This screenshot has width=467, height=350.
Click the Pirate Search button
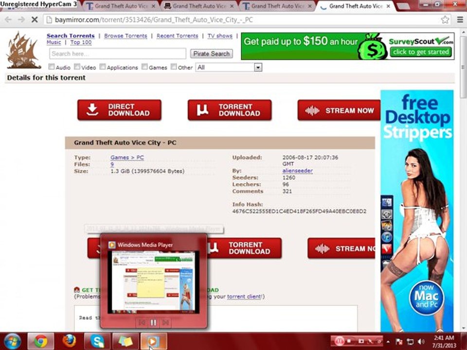[212, 53]
